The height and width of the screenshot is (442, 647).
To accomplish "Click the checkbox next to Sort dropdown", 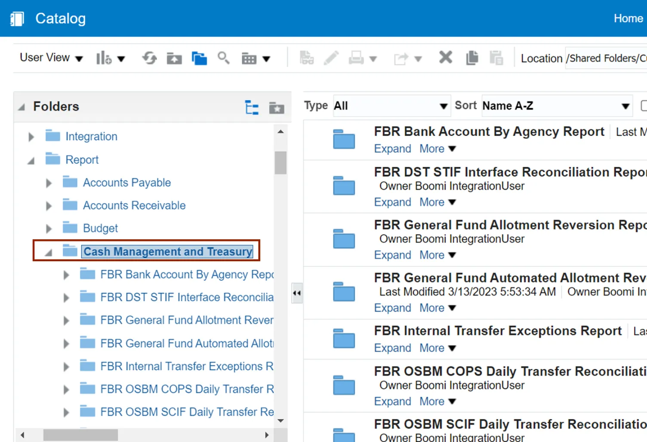I will (644, 106).
